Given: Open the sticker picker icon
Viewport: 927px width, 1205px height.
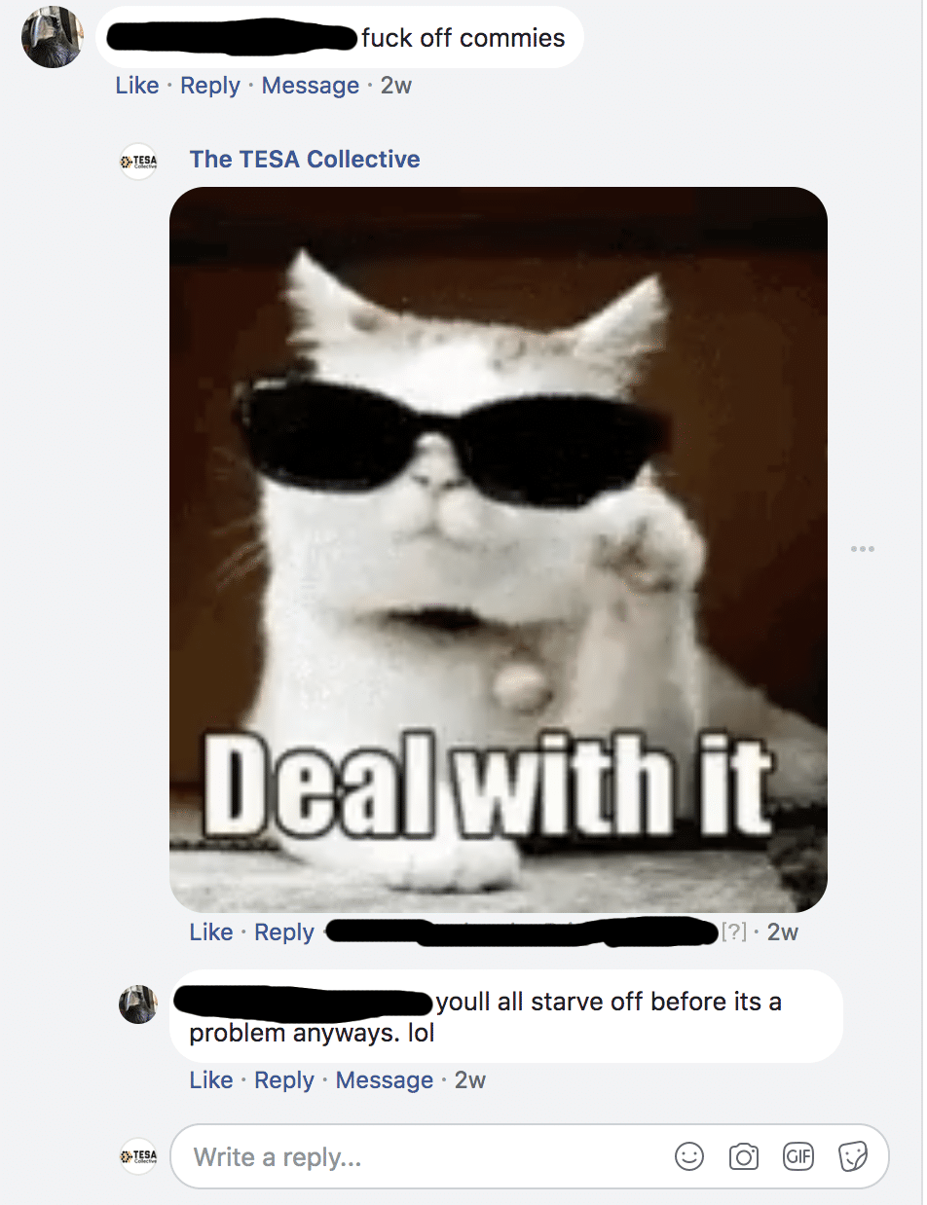Looking at the screenshot, I should pos(853,1156).
